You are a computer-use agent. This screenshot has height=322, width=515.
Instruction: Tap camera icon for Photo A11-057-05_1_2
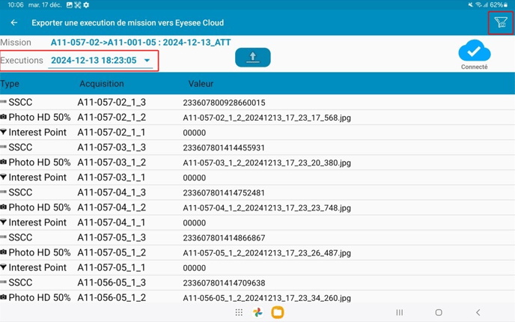(x=4, y=252)
